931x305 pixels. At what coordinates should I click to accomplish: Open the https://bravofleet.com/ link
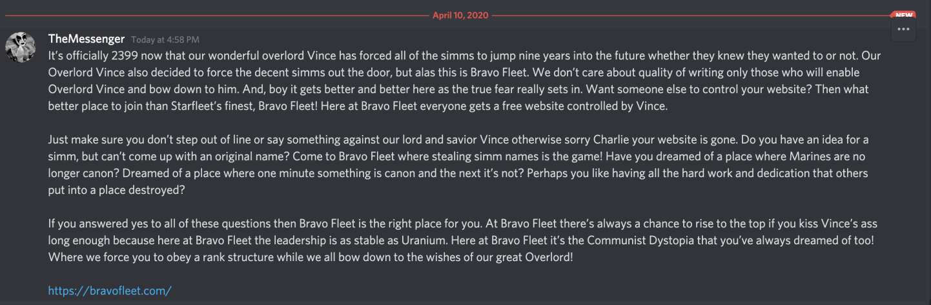pos(110,291)
